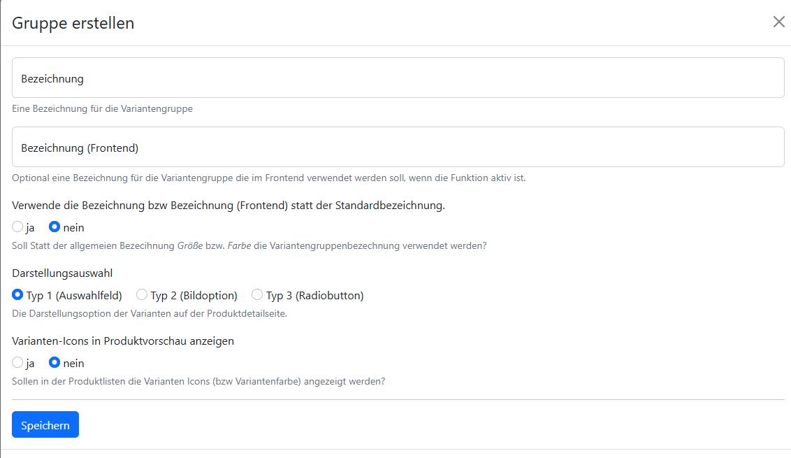This screenshot has height=458, width=791.
Task: Choose Typ 1 (Auswahlfeld) display option
Action: pyautogui.click(x=18, y=295)
